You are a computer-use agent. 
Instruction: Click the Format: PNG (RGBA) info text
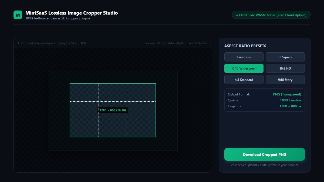[176, 43]
